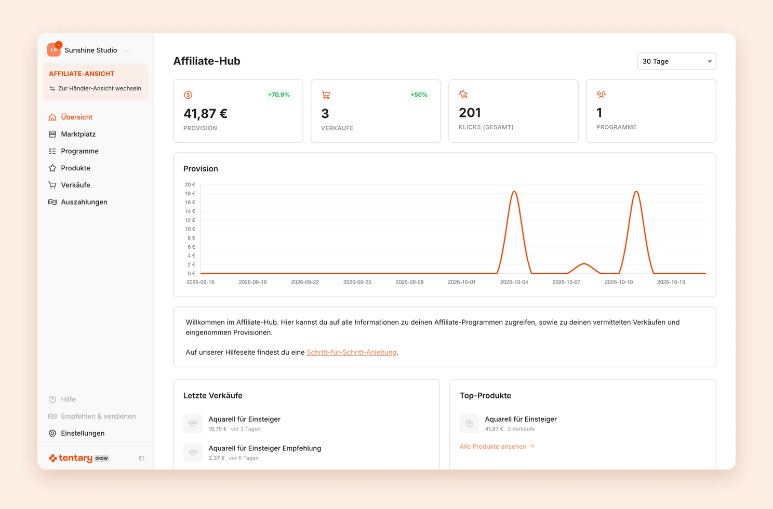This screenshot has height=509, width=773.
Task: Open the Übersicht menu item
Action: 76,117
